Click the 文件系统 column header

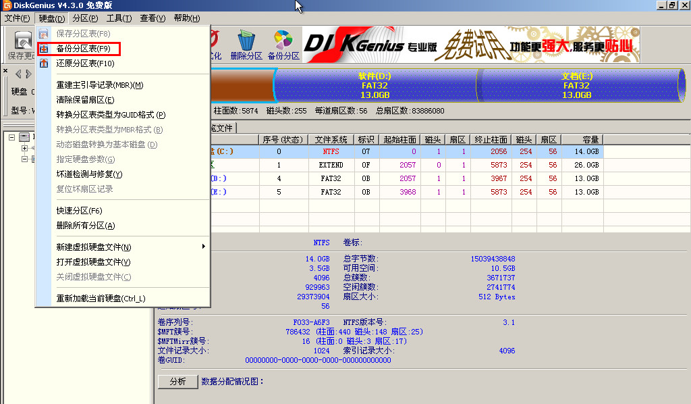(x=331, y=140)
